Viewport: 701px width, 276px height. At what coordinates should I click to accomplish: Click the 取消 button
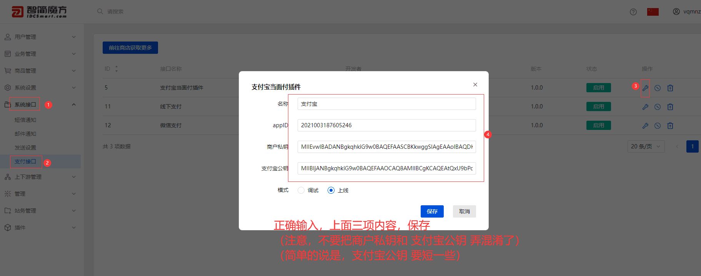coord(465,211)
